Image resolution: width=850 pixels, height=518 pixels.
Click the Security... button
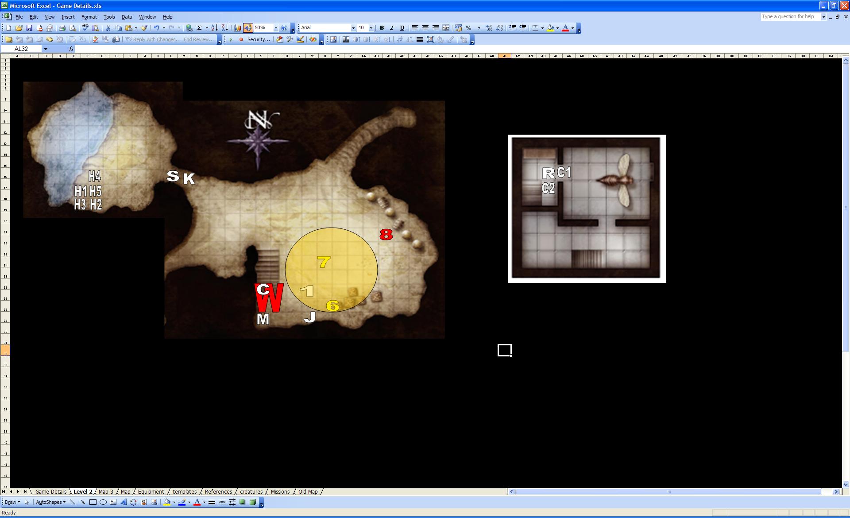coord(258,39)
